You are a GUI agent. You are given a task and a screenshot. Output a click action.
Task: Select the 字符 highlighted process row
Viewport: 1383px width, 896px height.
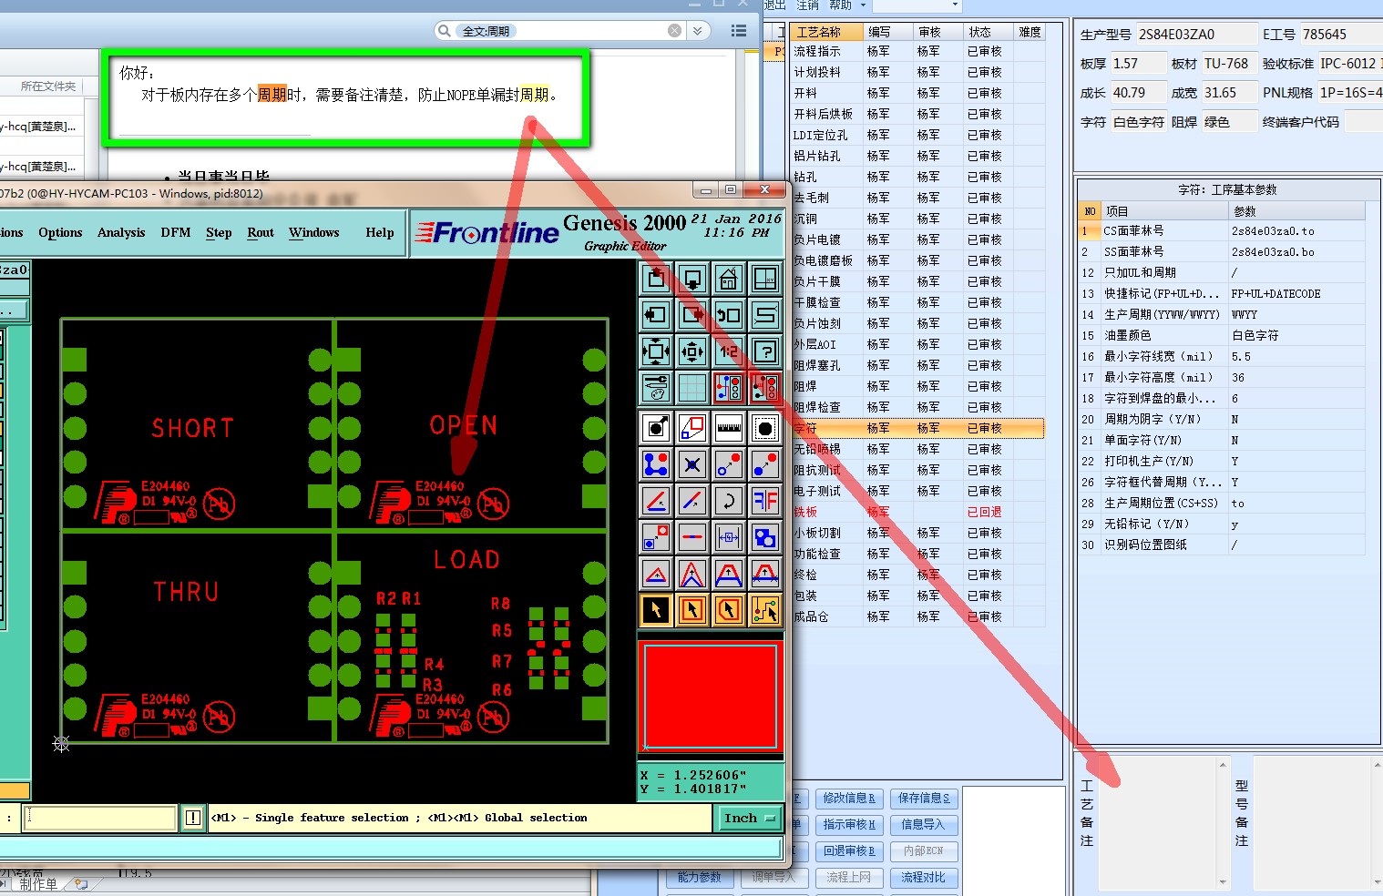coord(917,428)
